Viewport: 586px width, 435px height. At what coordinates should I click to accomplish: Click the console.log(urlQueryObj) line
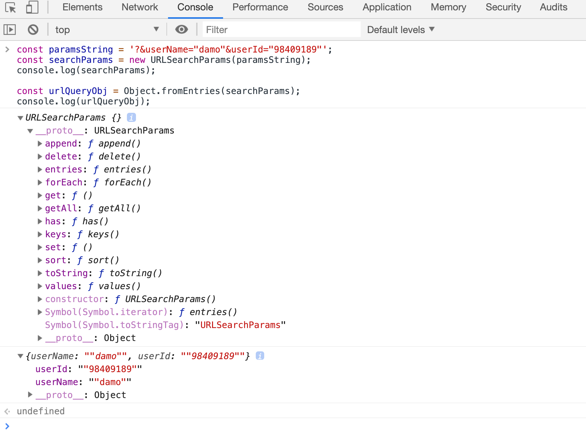84,101
